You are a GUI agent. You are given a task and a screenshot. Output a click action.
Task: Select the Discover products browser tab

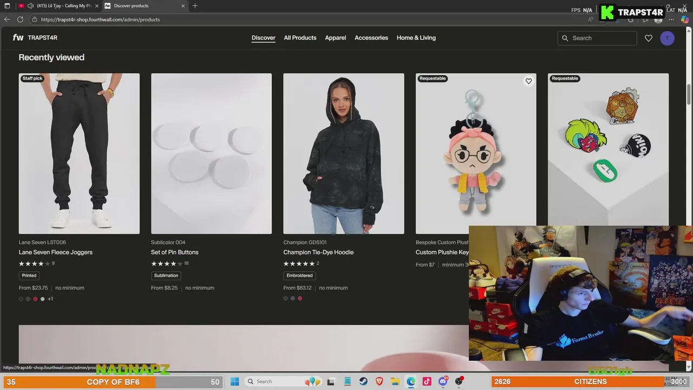[145, 6]
